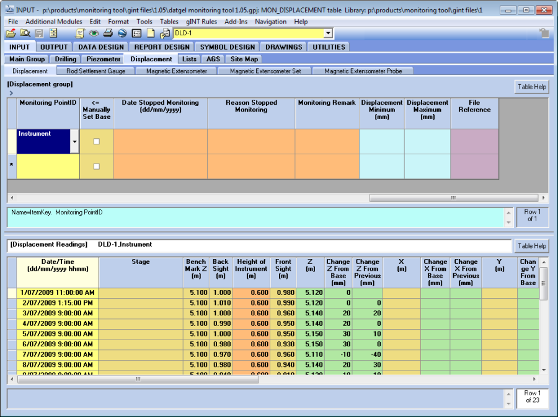Image resolution: width=558 pixels, height=417 pixels.
Task: Click the save floppy disk icon
Action: pyautogui.click(x=39, y=33)
